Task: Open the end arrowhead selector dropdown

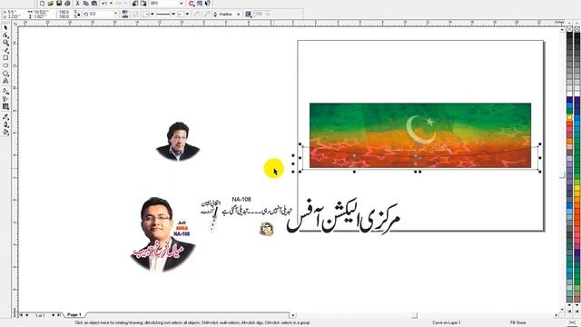Action: pyautogui.click(x=187, y=15)
